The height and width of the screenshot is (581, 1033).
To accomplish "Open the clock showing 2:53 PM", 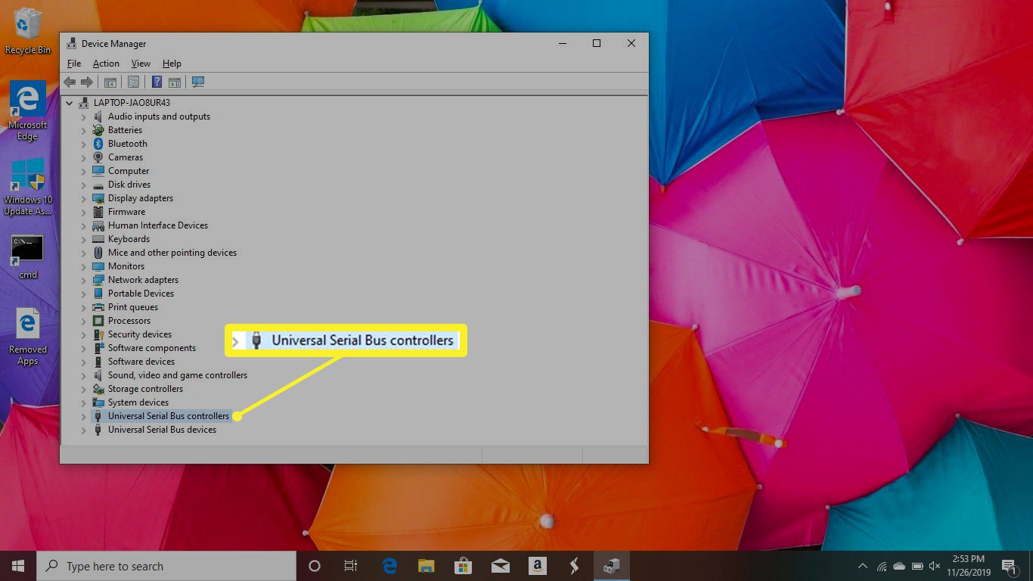I will (x=968, y=566).
